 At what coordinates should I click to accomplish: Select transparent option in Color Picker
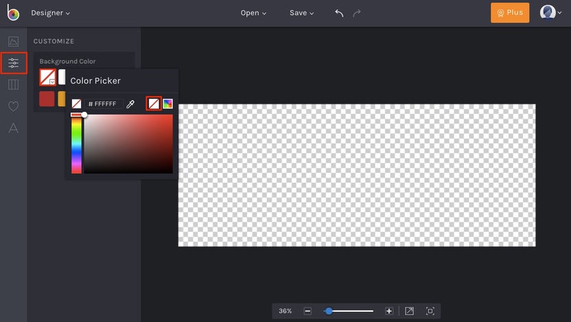pos(154,104)
